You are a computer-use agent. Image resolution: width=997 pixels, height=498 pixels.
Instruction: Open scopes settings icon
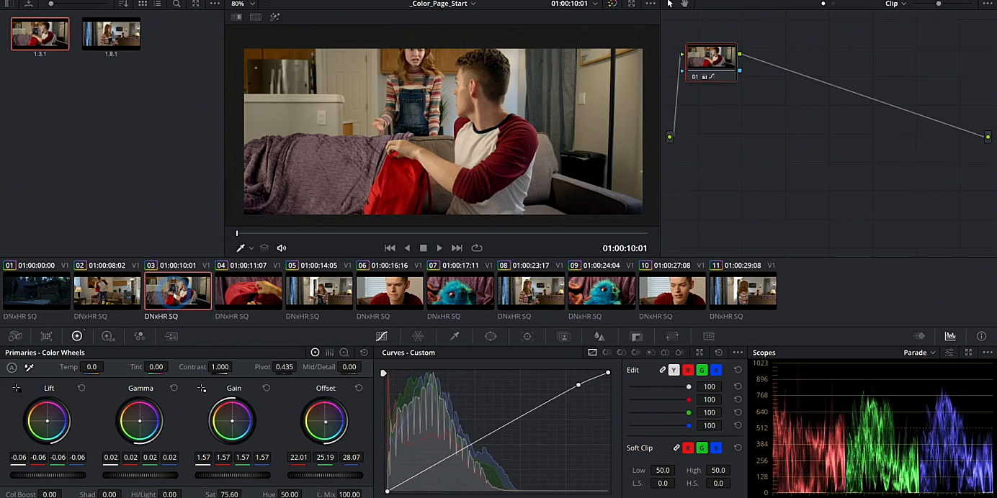coord(949,353)
